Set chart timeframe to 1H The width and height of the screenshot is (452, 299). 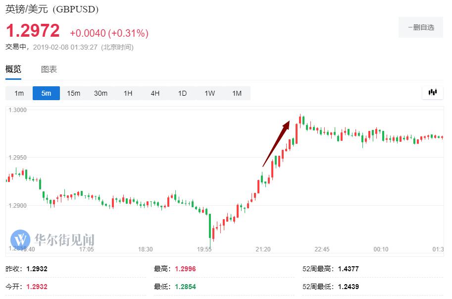[x=128, y=93]
